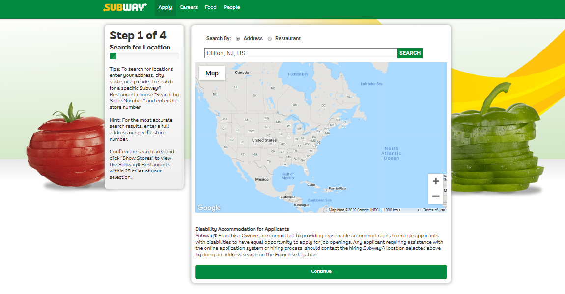Viewport: 565px width, 294px height.
Task: Select the Restaurant radio button
Action: (270, 39)
